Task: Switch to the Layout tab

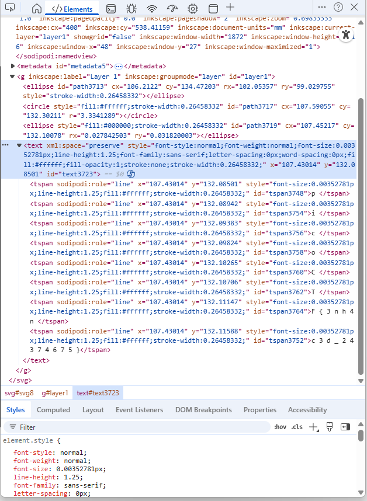Action: click(93, 410)
